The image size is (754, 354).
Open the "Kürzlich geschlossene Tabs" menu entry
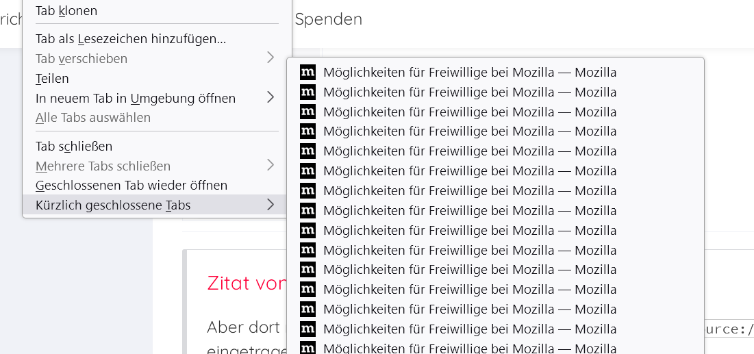coord(113,205)
